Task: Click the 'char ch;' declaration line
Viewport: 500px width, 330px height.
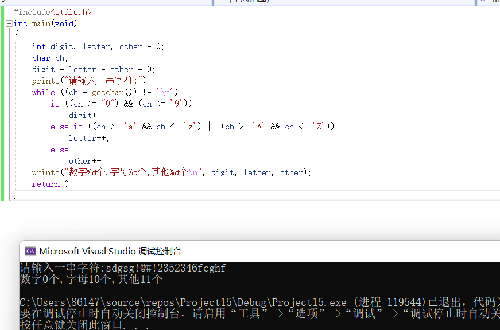Action: point(50,58)
